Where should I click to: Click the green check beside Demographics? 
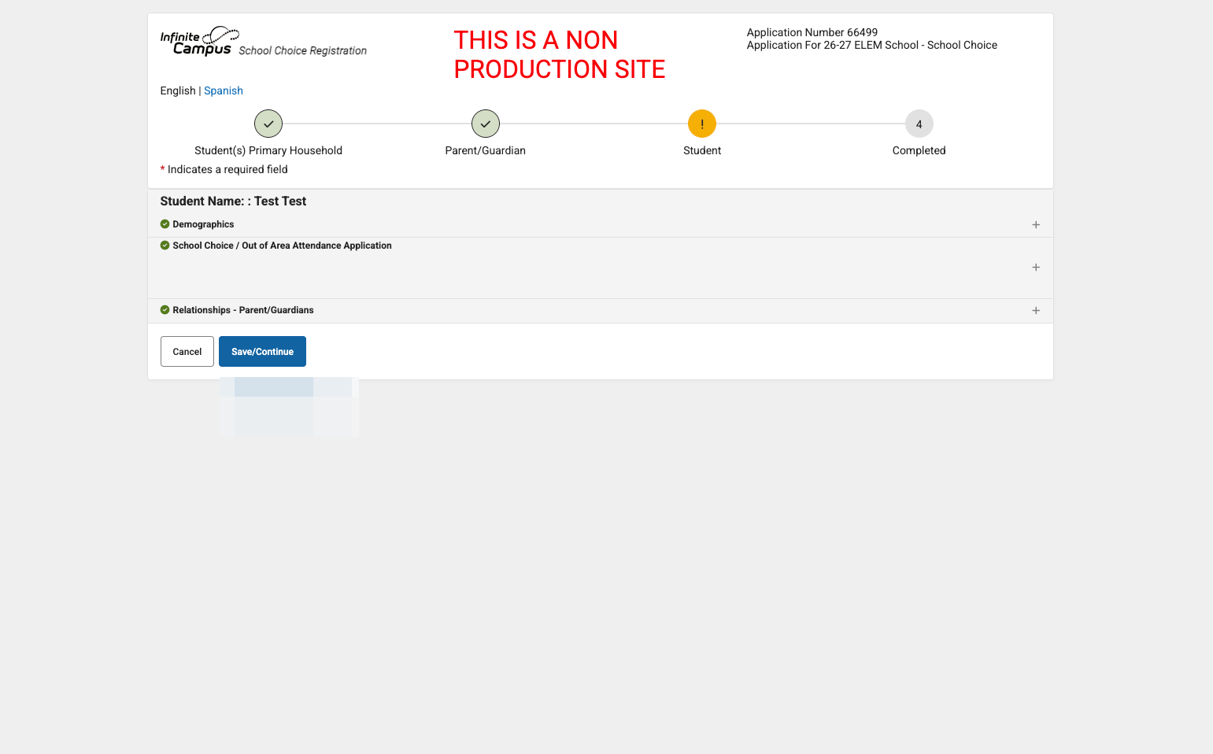165,224
